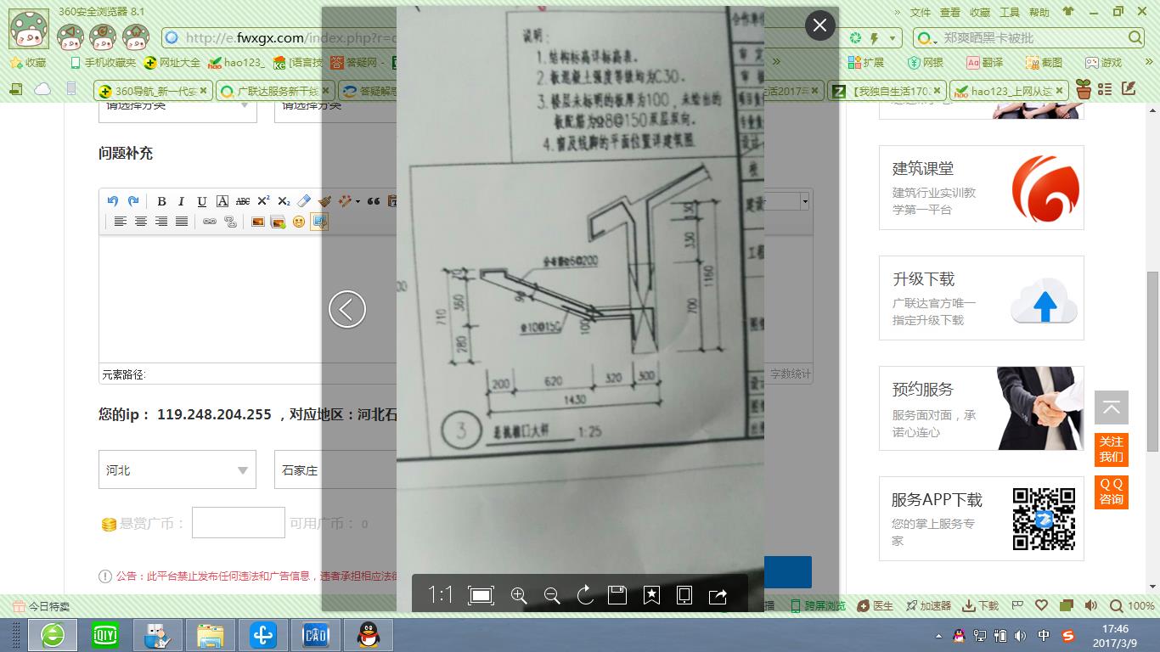Zoom in on the viewer image
1160x652 pixels.
[x=519, y=595]
